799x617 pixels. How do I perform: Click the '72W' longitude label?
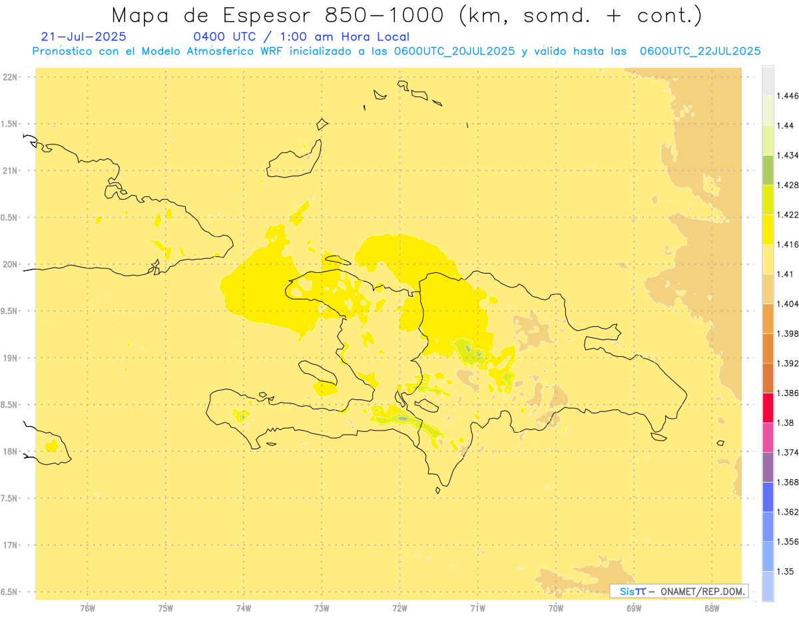point(400,608)
